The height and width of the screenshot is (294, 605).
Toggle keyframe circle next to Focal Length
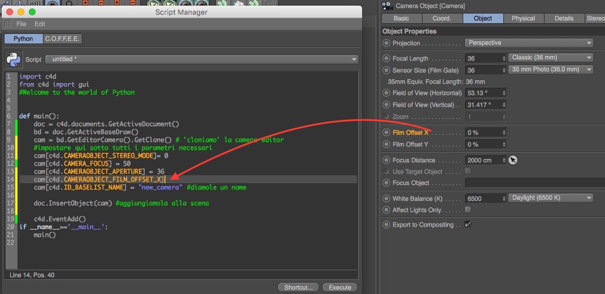click(386, 58)
